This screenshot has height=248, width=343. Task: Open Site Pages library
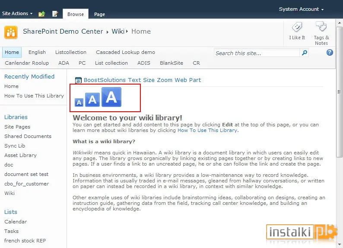point(17,127)
